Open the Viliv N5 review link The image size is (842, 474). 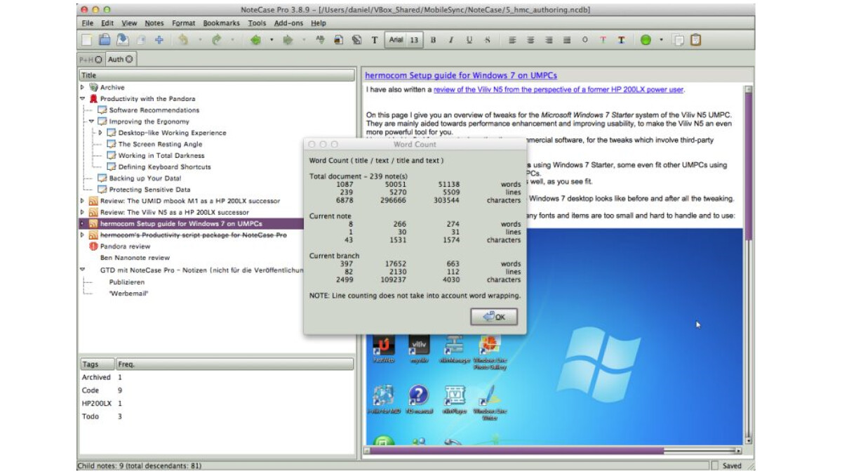[x=559, y=90]
